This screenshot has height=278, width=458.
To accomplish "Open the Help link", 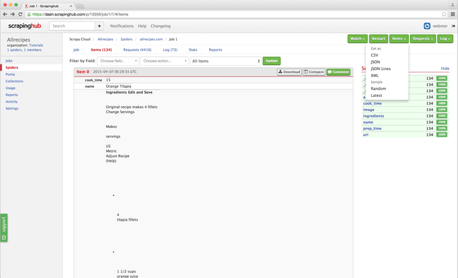I will coord(142,26).
